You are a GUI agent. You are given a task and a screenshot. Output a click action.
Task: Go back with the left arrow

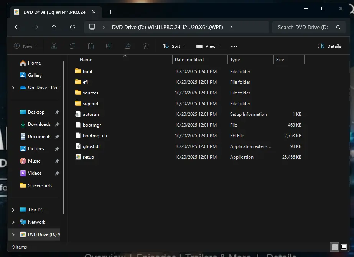point(17,27)
